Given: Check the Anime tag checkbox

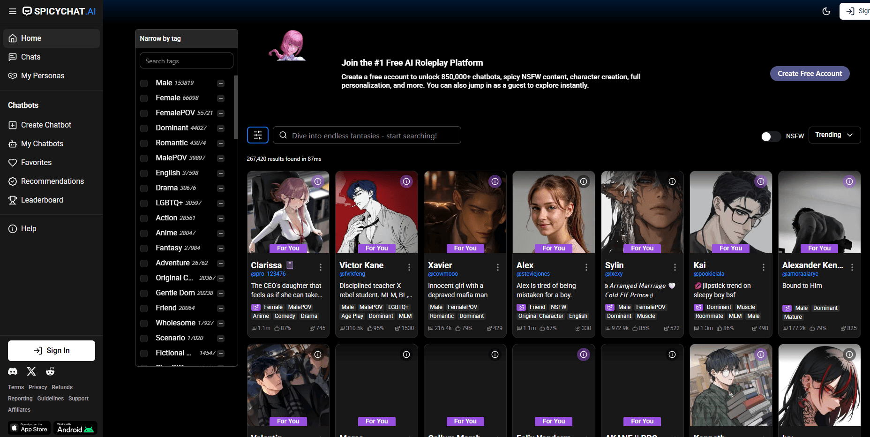Looking at the screenshot, I should click(x=144, y=234).
